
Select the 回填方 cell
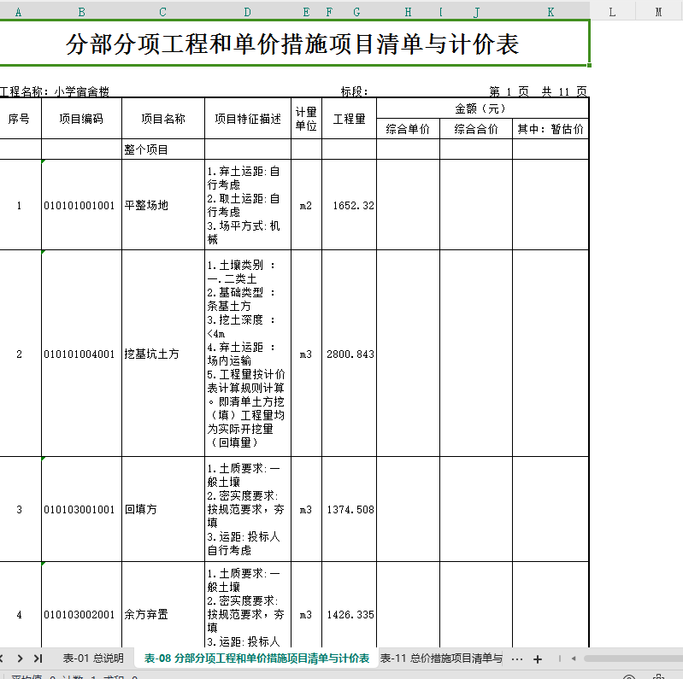pyautogui.click(x=163, y=509)
